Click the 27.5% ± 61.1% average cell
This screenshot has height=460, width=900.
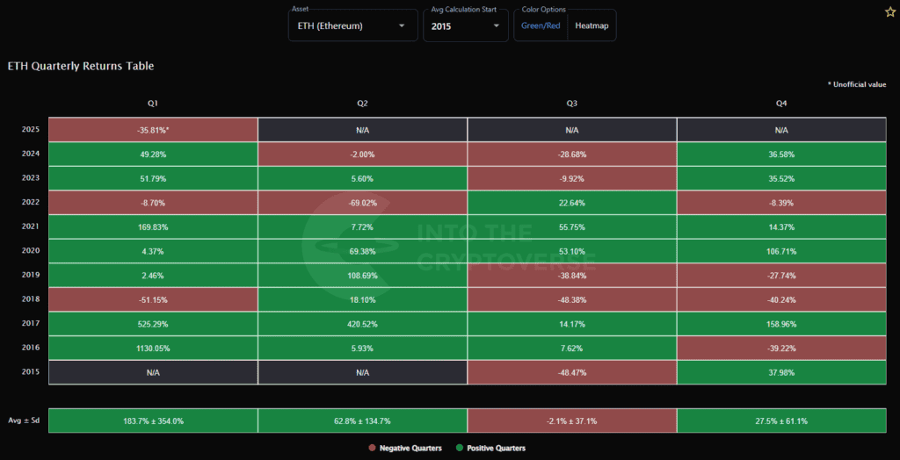coord(781,421)
